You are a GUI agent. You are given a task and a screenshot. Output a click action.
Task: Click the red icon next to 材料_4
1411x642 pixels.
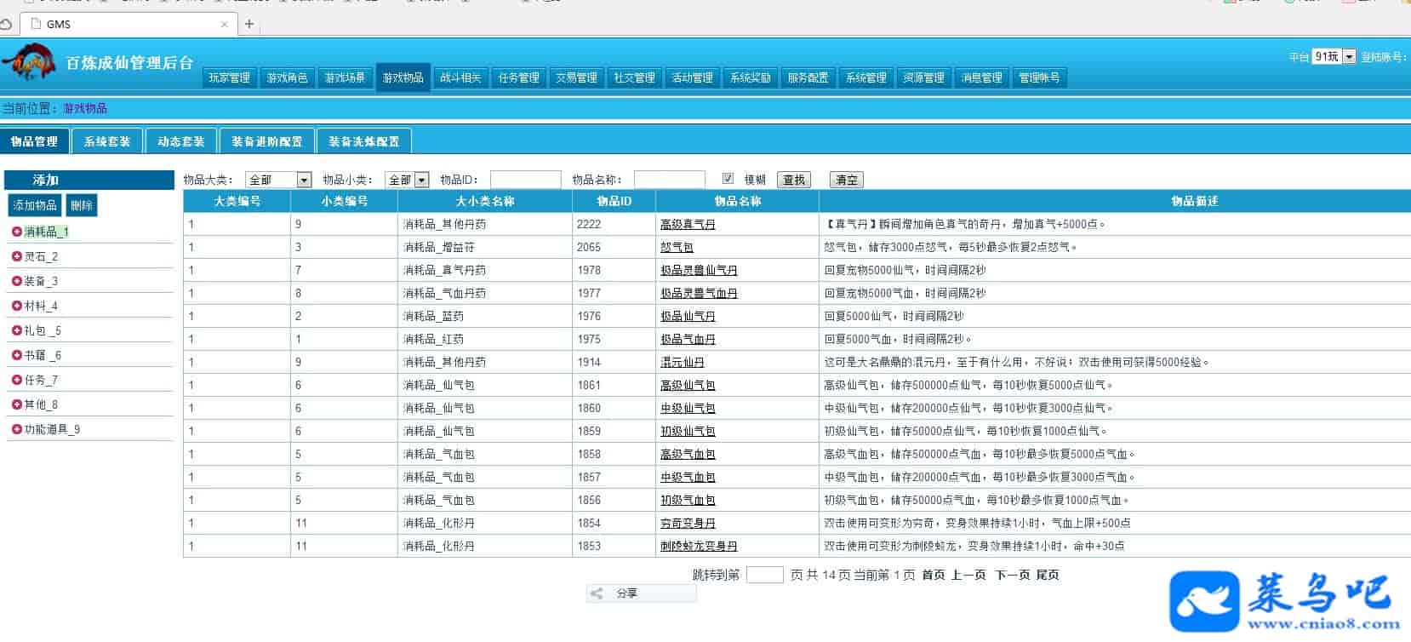click(x=16, y=306)
